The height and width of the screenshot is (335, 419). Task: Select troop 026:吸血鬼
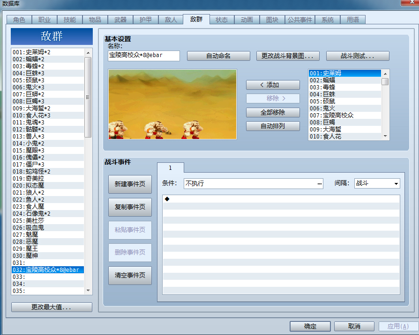pyautogui.click(x=48, y=228)
